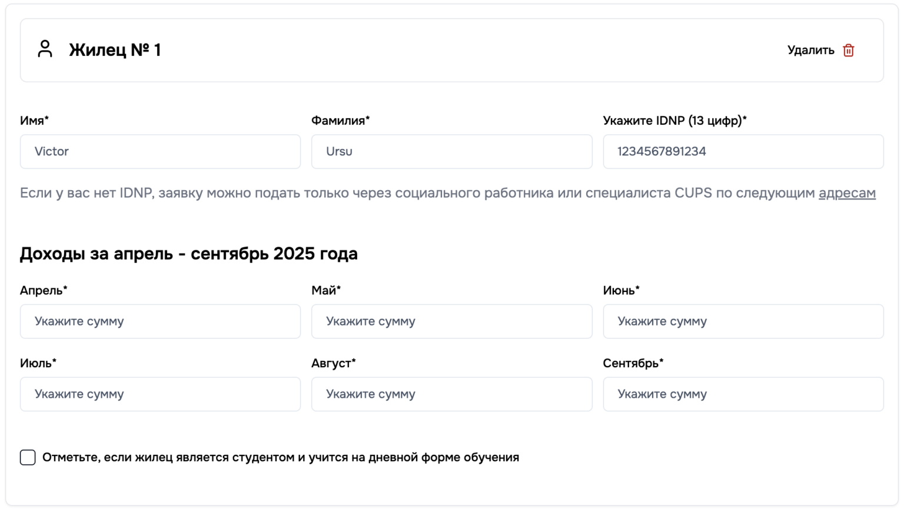Tick the full-time student checkbox
Screen dimensions: 904x512
(28, 457)
